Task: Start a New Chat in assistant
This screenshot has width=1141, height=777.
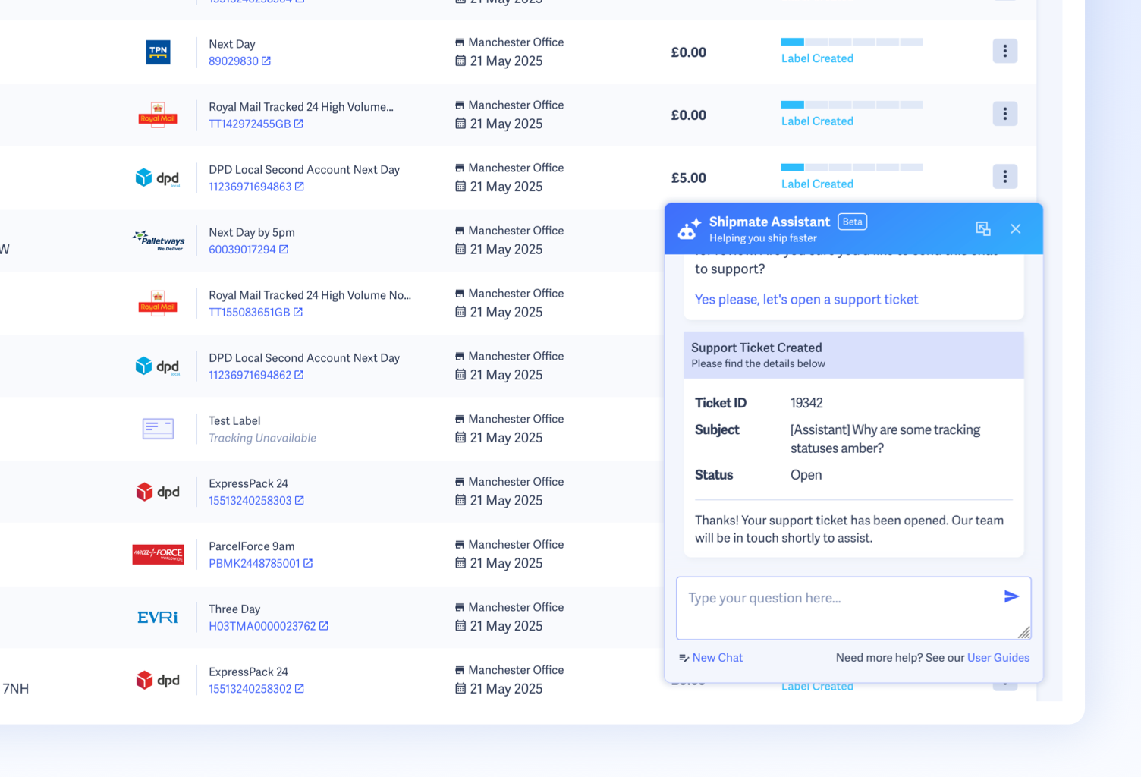Action: tap(711, 658)
